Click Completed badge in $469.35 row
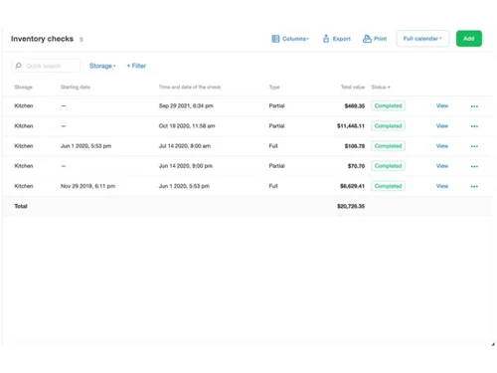The width and height of the screenshot is (497, 373). [388, 105]
